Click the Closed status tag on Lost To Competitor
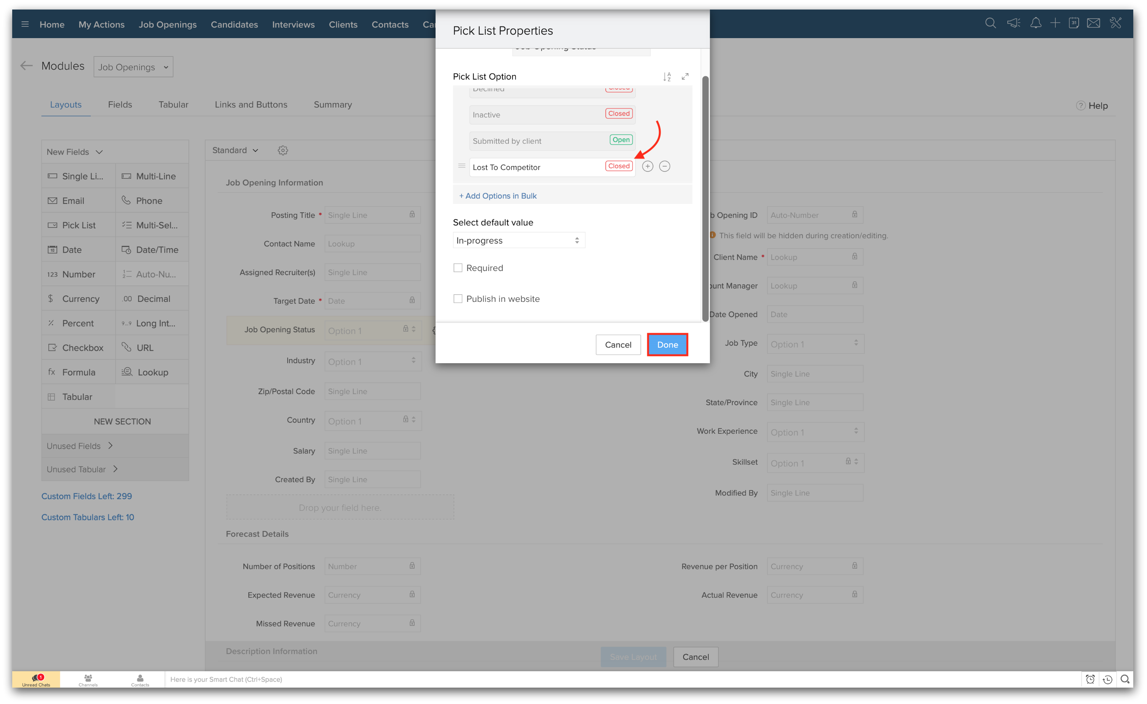This screenshot has width=1147, height=704. click(x=619, y=166)
